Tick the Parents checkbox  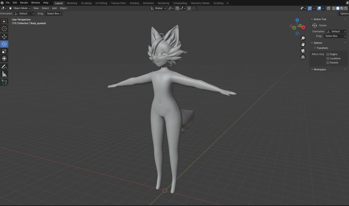(328, 63)
